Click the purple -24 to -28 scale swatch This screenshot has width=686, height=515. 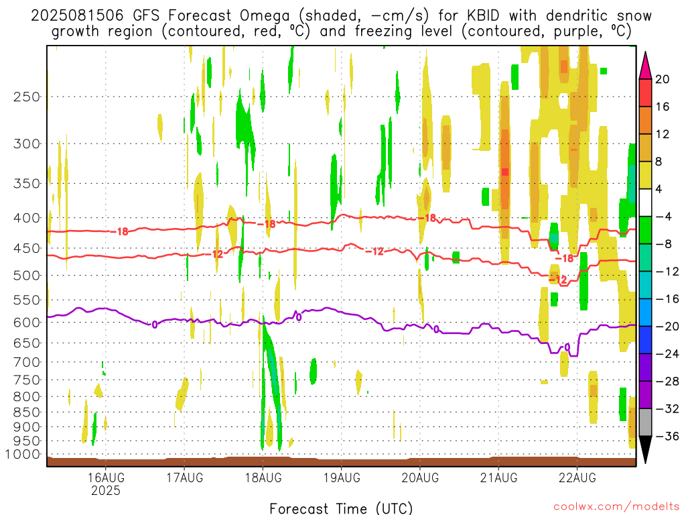click(x=645, y=367)
